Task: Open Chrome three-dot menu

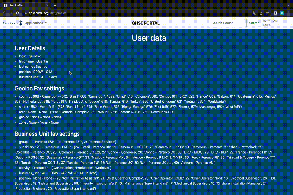Action: [288, 13]
